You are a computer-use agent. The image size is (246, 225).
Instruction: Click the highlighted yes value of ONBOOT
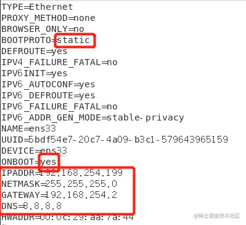point(49,162)
